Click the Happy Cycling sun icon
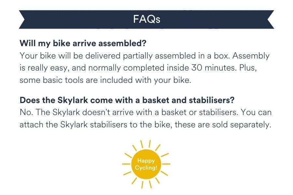293x195 pixels. point(146,164)
